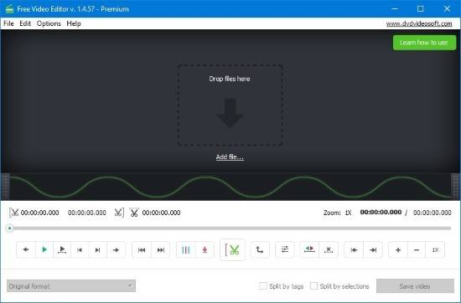This screenshot has width=461, height=303.
Task: Open the sliders settings icon
Action: click(x=285, y=250)
